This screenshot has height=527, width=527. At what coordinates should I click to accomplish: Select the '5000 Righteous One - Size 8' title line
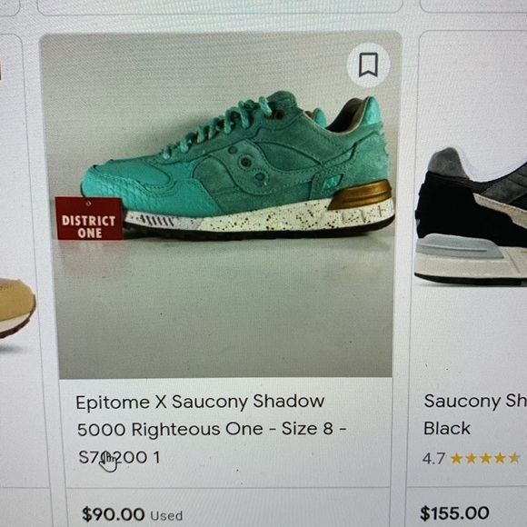pyautogui.click(x=212, y=429)
